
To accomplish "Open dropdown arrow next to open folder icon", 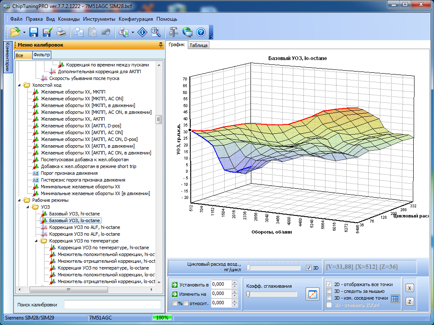I will pyautogui.click(x=24, y=32).
